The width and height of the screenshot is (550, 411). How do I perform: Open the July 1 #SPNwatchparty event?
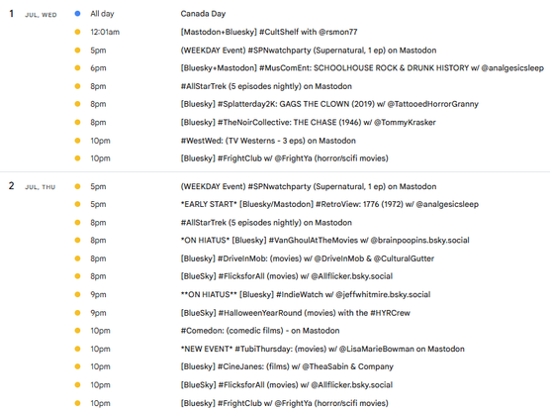[x=309, y=51]
